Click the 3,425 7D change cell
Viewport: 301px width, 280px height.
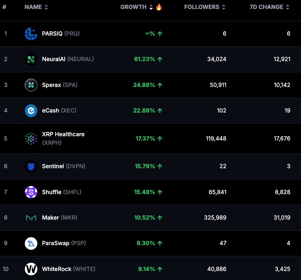click(x=283, y=269)
